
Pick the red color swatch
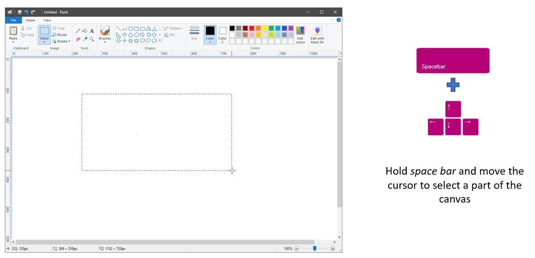[x=251, y=28]
